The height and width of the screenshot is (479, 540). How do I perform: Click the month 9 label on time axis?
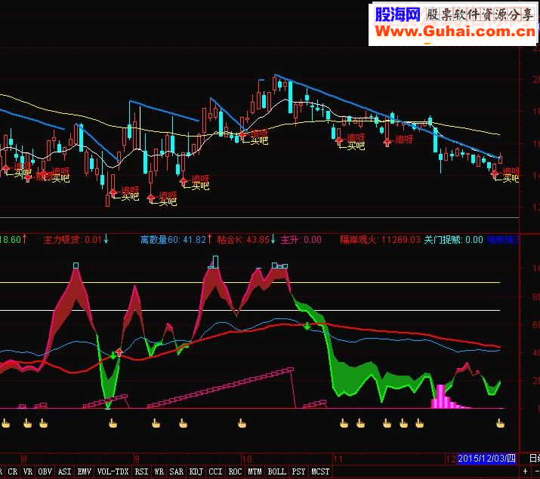click(137, 459)
